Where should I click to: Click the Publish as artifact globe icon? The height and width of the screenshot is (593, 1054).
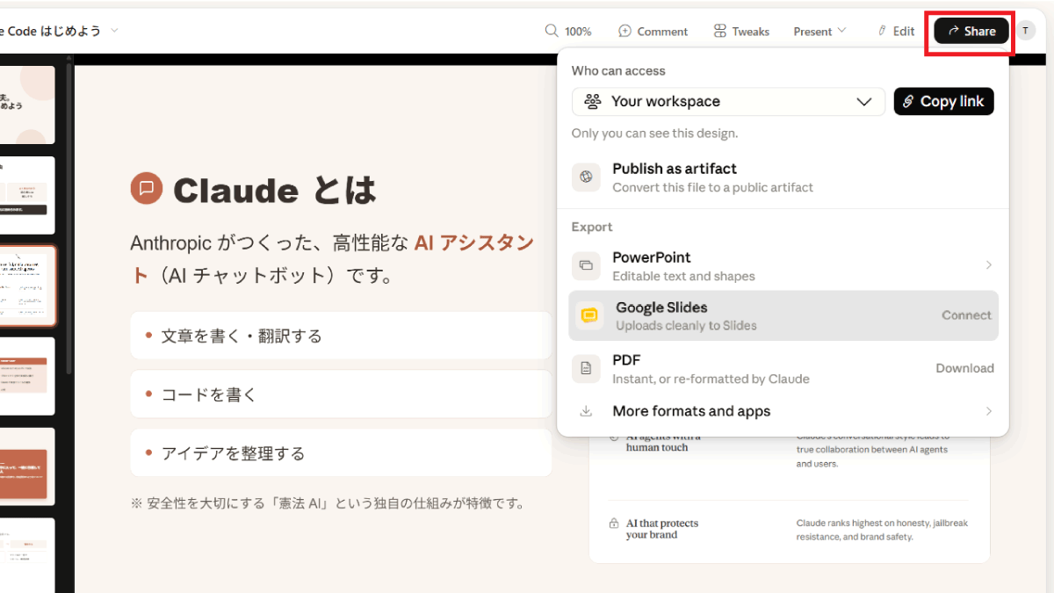tap(586, 177)
